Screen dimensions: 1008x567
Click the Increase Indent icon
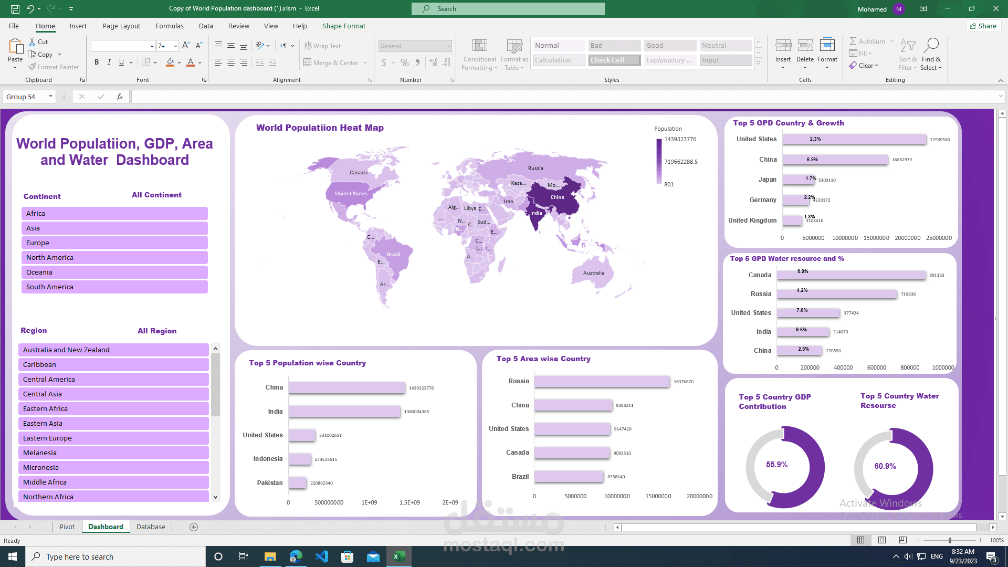[x=272, y=62]
